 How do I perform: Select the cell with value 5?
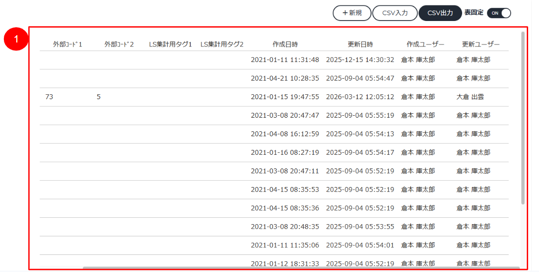click(99, 97)
